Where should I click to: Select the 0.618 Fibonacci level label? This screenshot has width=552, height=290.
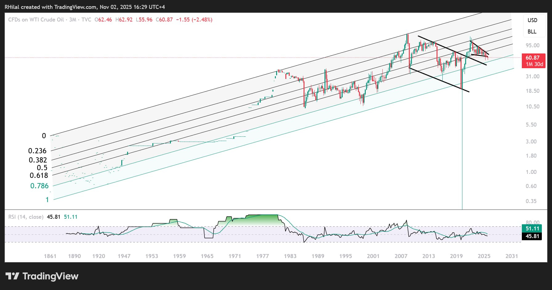[x=39, y=175]
